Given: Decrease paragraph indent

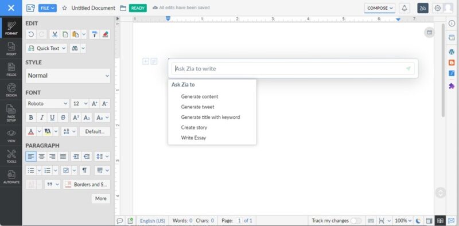Looking at the screenshot, I should (x=87, y=157).
